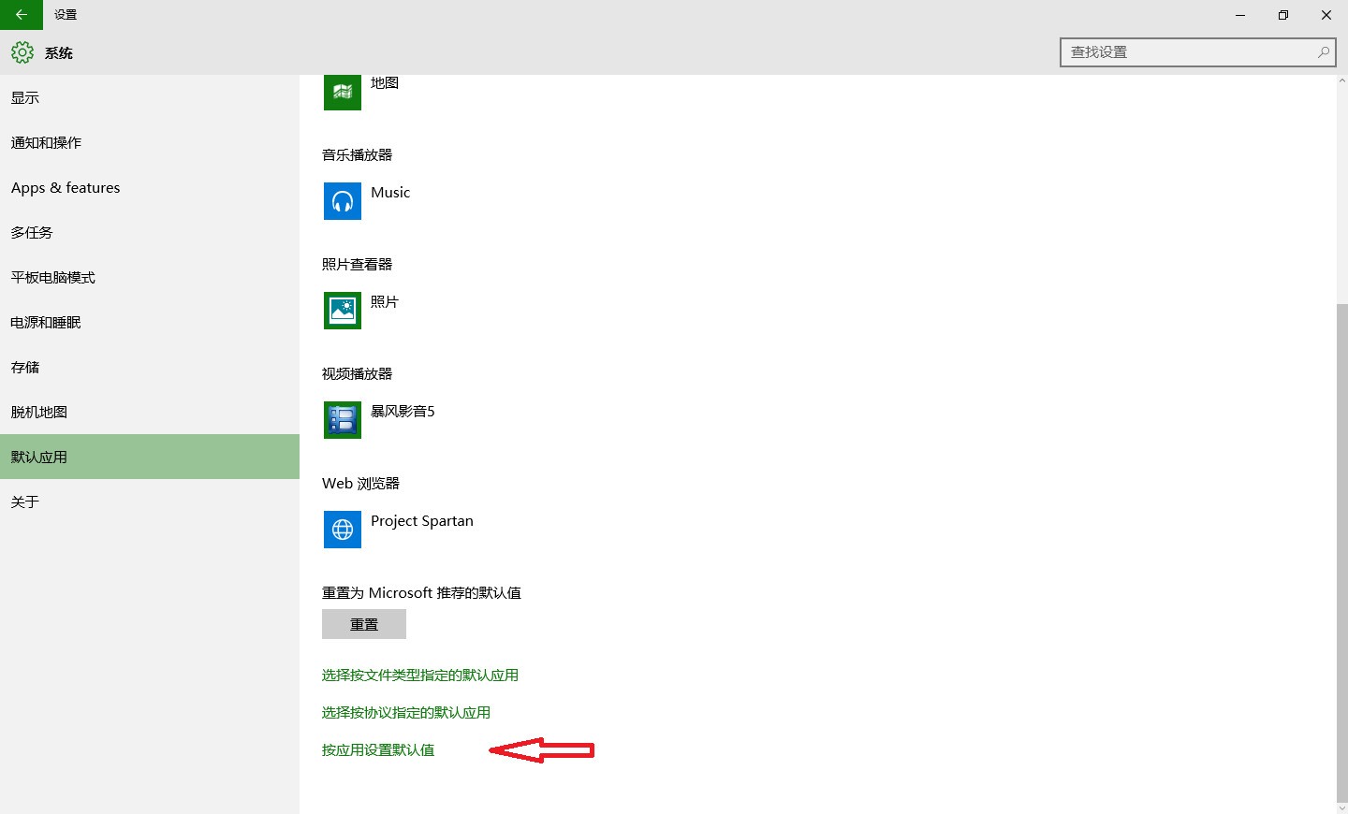Select 默认应用 in sidebar
The width and height of the screenshot is (1348, 814).
click(x=150, y=457)
